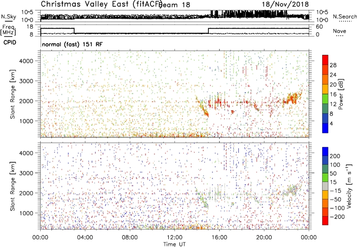This screenshot has width=357, height=247.
Task: Click the Christmas Valley East (fitACF) title
Action: coord(102,4)
